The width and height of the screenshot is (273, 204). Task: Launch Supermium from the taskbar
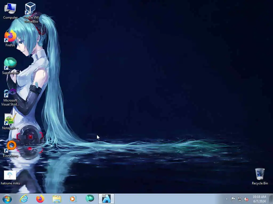[x=90, y=199]
